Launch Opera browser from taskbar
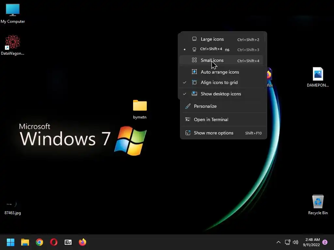334x250 pixels. [x=54, y=242]
